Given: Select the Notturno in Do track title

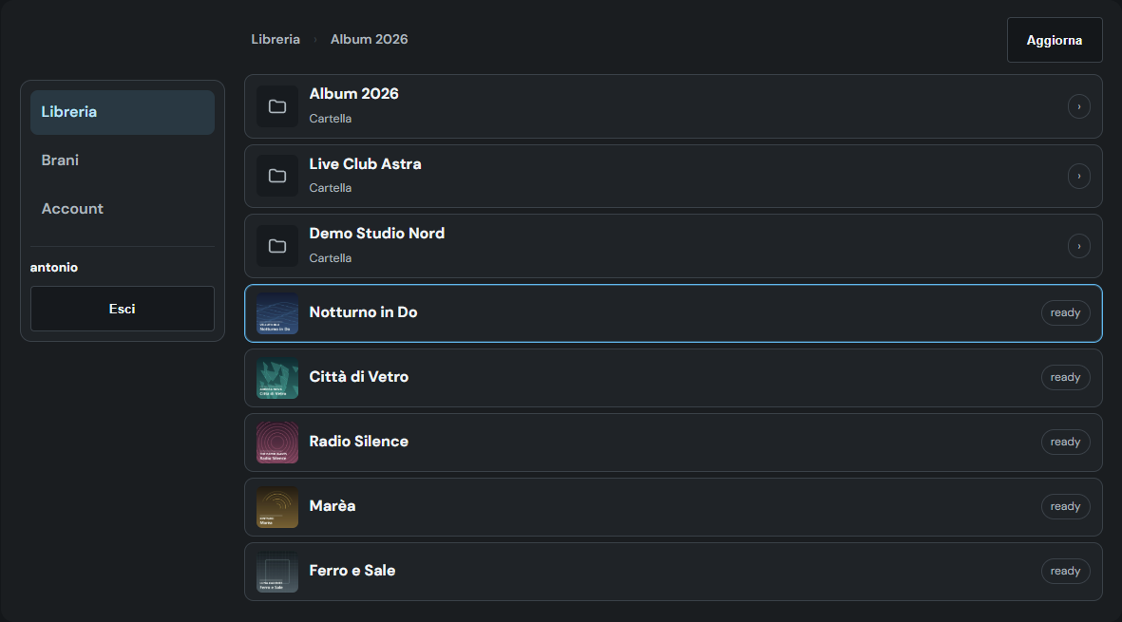Looking at the screenshot, I should point(363,312).
